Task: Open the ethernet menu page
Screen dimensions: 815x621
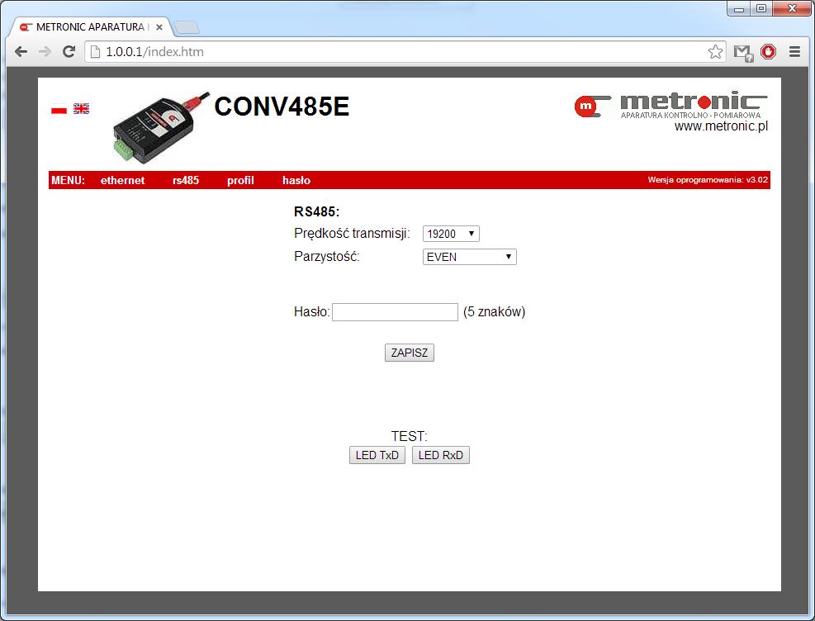Action: coord(123,180)
